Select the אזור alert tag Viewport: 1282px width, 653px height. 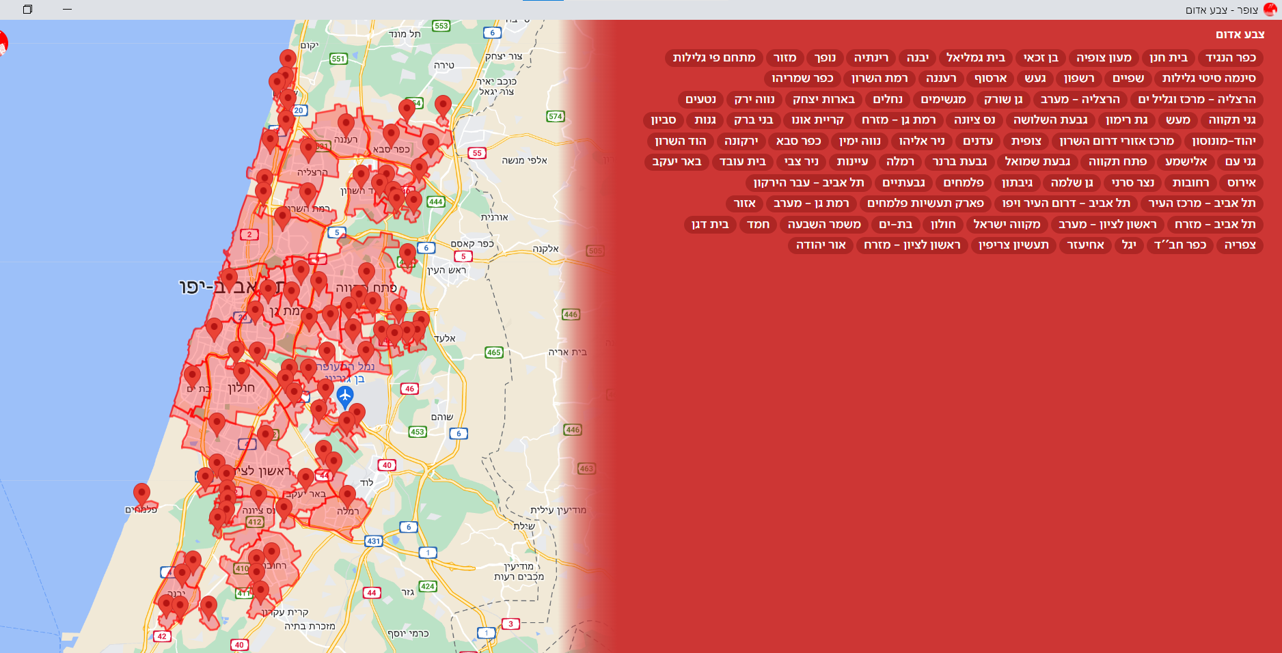[x=744, y=204]
